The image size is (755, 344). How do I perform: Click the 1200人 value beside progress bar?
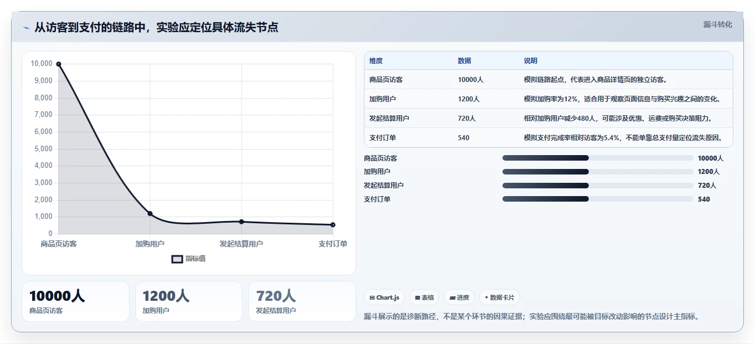(x=709, y=172)
